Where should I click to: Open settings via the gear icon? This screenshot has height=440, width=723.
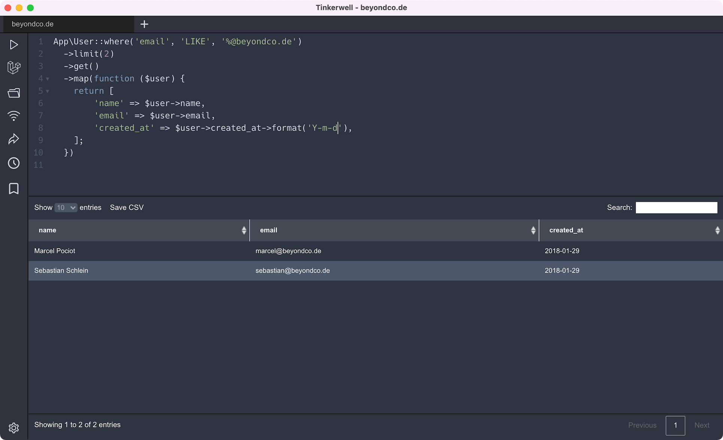(x=14, y=428)
